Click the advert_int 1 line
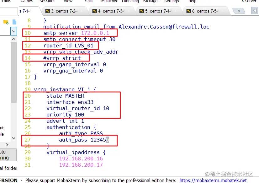Viewport: 259px width, 183px height. (x=65, y=121)
